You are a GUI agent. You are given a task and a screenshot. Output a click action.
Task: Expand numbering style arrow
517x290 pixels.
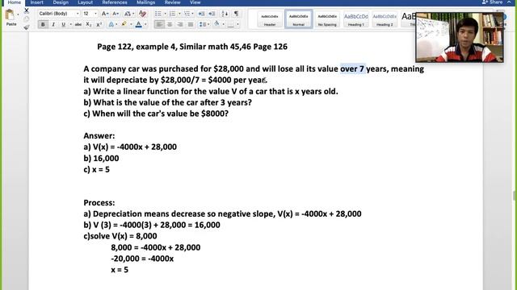click(179, 14)
